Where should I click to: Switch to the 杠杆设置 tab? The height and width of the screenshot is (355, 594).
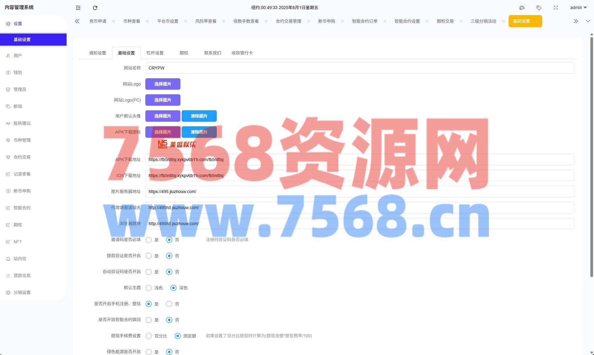[155, 53]
